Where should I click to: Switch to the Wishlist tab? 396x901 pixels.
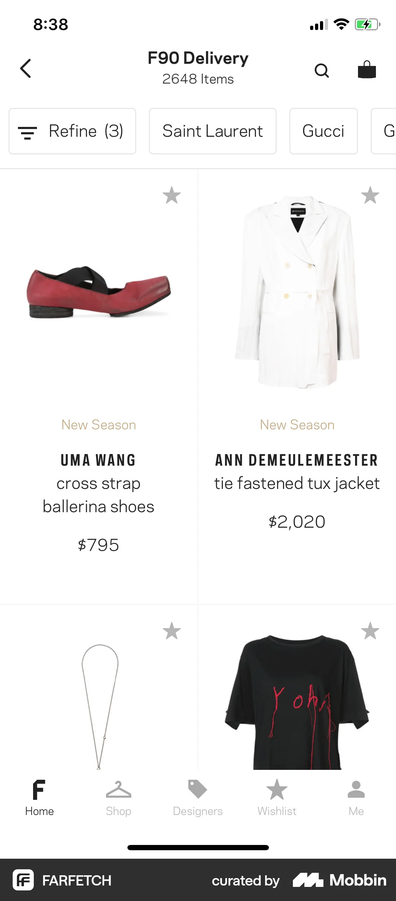point(277,800)
